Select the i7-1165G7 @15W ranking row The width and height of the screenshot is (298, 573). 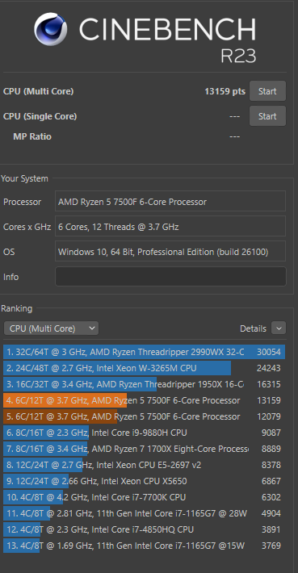(x=144, y=546)
